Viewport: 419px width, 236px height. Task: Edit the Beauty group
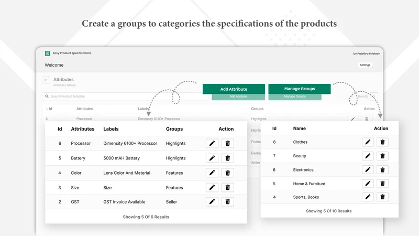368,156
